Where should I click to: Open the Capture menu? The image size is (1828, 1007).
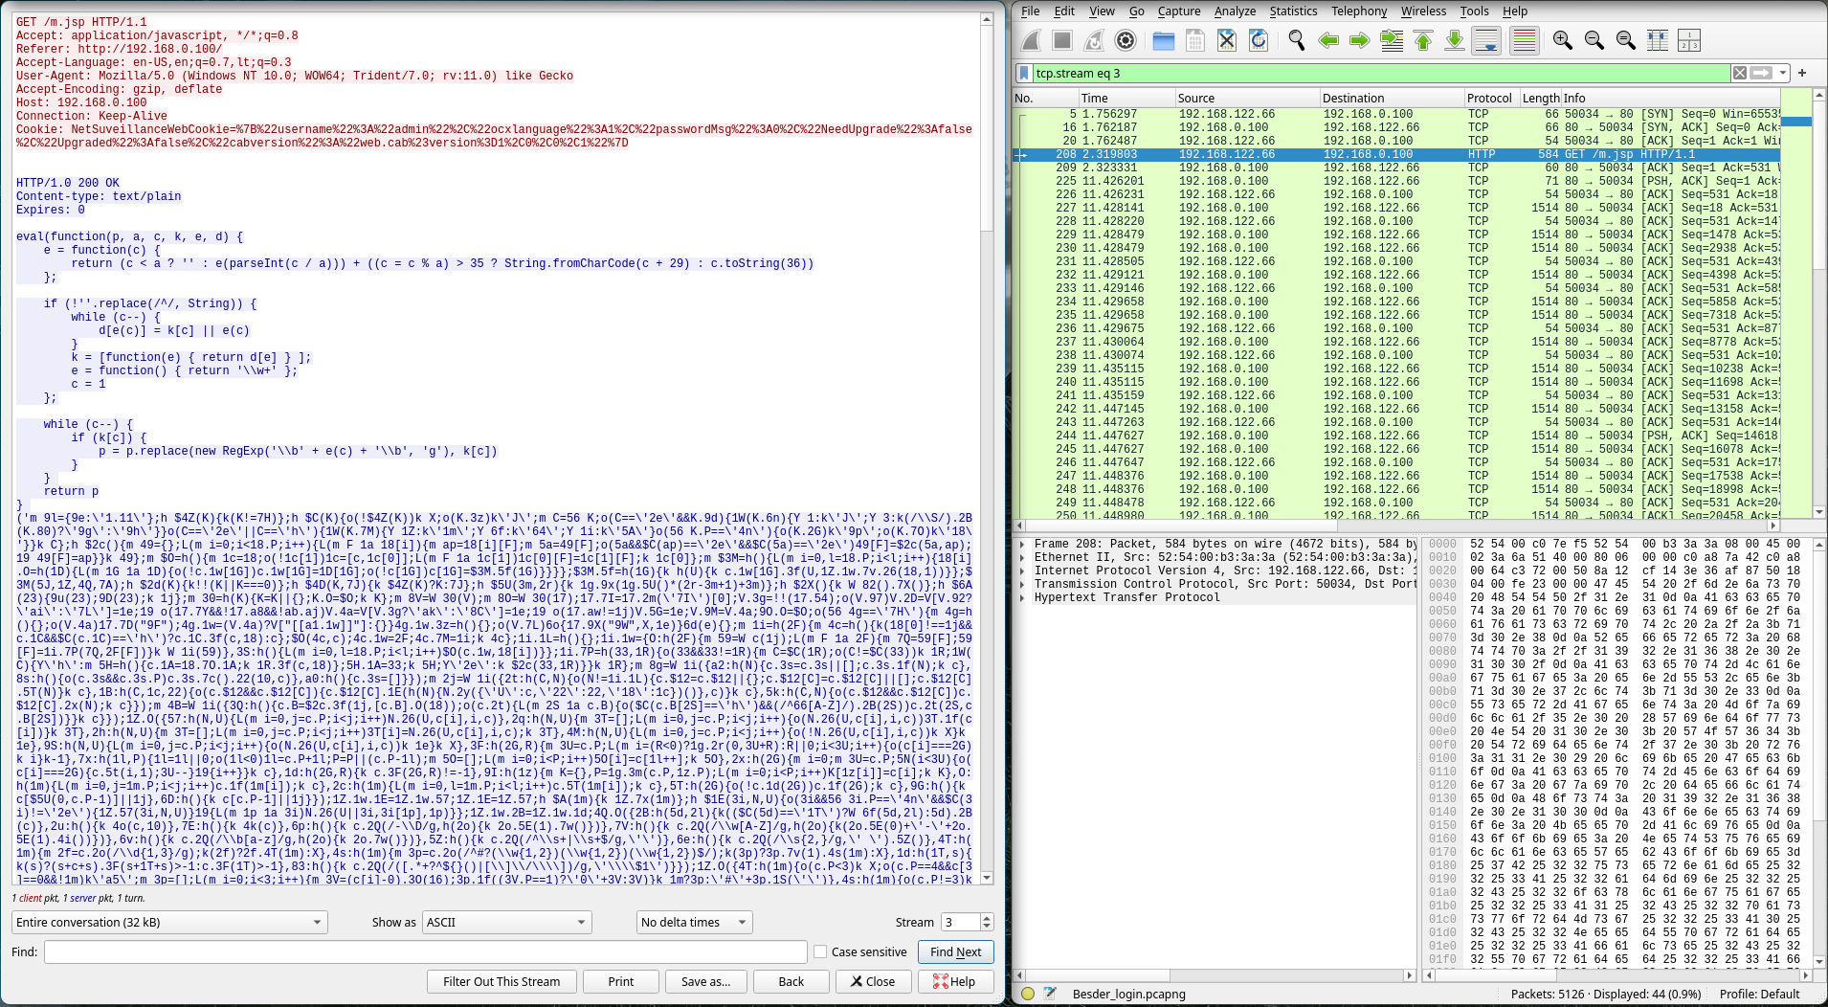[x=1179, y=11]
